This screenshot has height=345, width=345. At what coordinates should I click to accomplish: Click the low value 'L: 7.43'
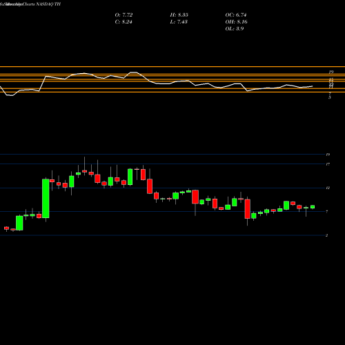pyautogui.click(x=179, y=22)
